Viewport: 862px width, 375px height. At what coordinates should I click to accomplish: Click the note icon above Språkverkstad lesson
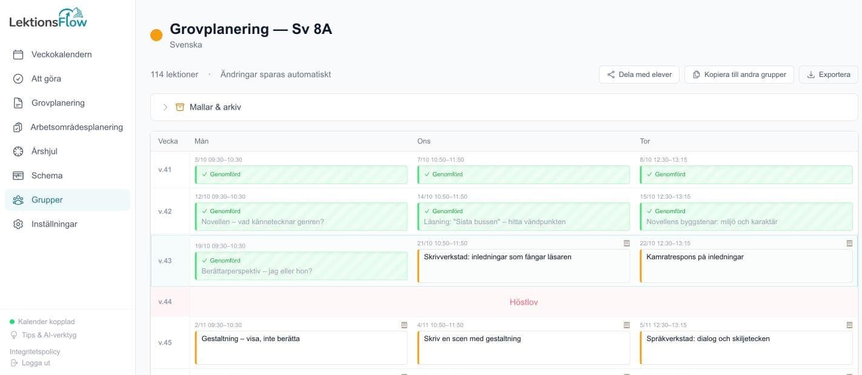click(849, 325)
